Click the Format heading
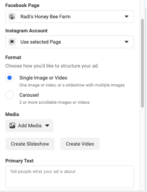Screen dimensions: 147x192 click(13, 57)
